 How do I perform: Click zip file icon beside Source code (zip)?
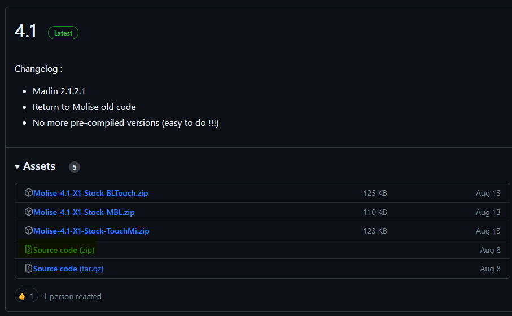29,250
